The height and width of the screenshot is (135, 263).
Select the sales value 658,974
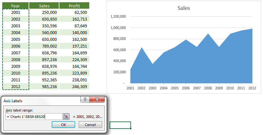tap(44, 66)
